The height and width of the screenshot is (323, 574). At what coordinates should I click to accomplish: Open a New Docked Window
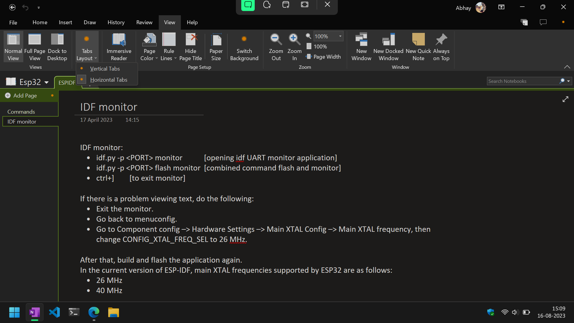pyautogui.click(x=388, y=46)
